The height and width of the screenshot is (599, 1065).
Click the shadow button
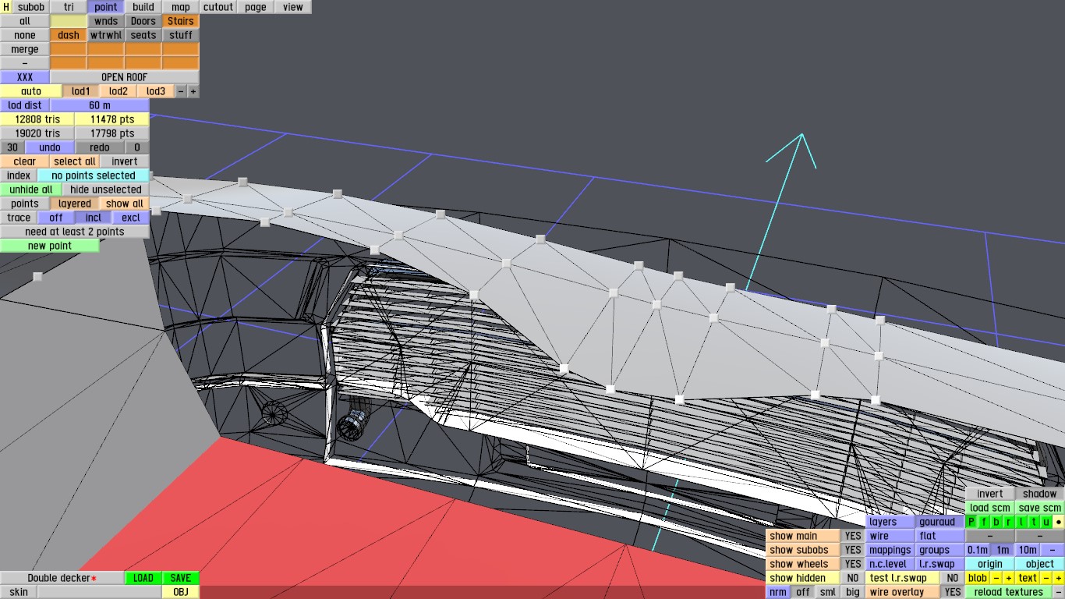tap(1040, 494)
